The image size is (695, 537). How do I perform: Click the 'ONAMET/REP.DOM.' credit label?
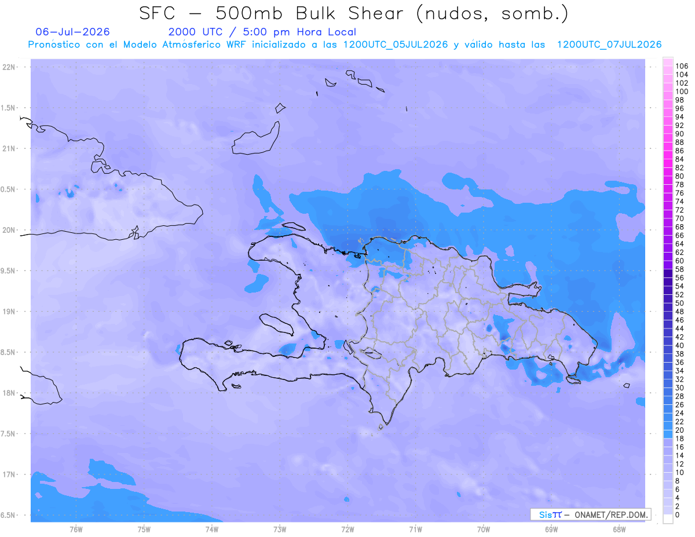coord(610,514)
